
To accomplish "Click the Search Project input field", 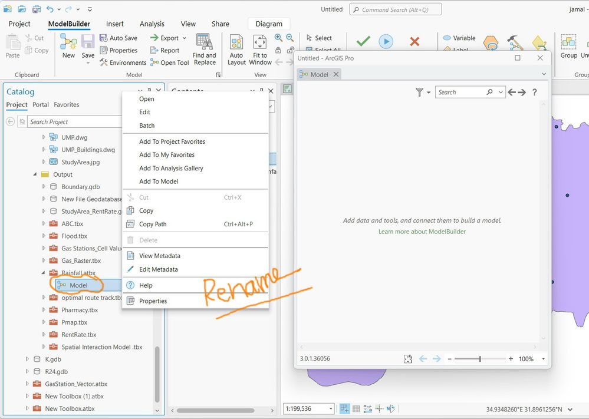I will 74,121.
